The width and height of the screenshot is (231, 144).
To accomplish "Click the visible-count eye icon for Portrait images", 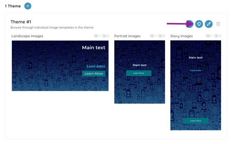I will pos(152,36).
